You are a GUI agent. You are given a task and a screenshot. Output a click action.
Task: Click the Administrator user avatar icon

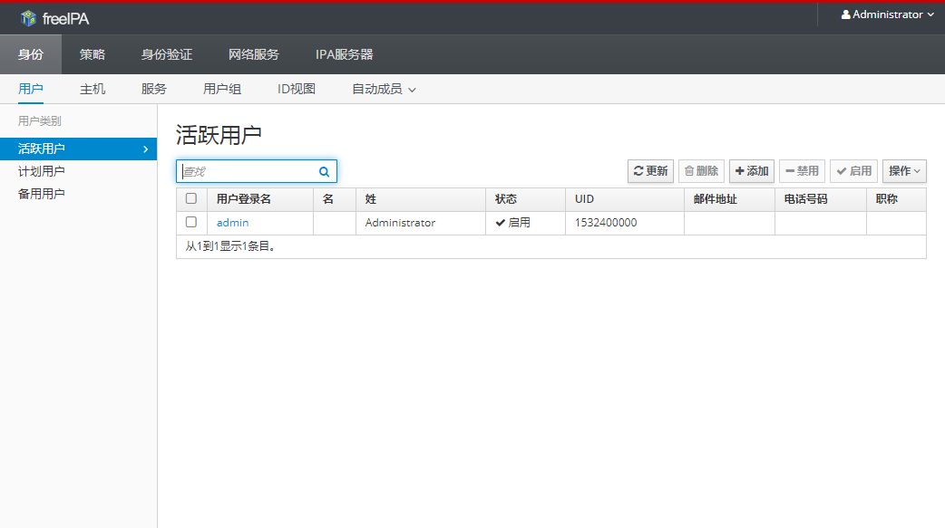tap(845, 14)
